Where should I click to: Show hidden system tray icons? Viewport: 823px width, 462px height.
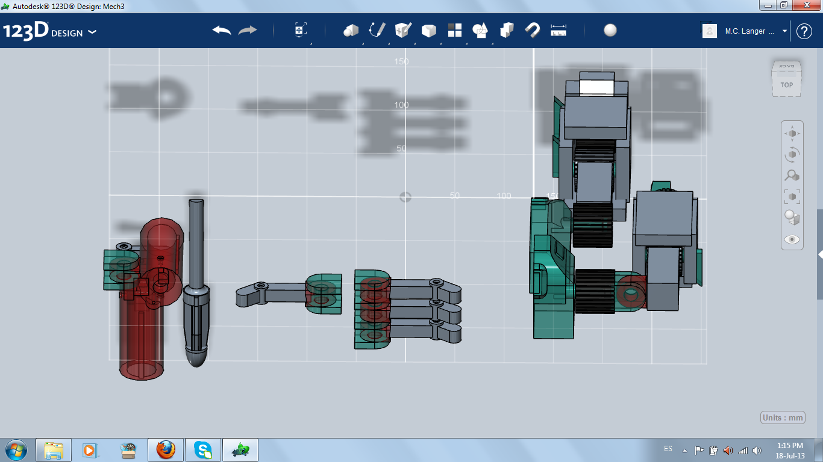tap(684, 450)
